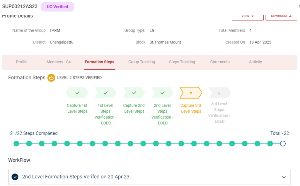Click the Capture 2nd Level Steps checkmark
This screenshot has width=300, height=186.
click(x=134, y=93)
